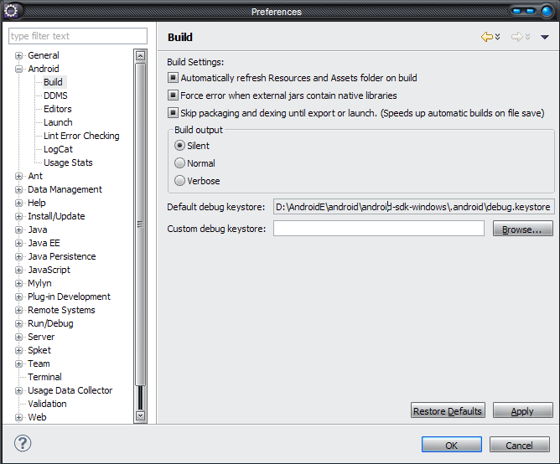Image resolution: width=560 pixels, height=464 pixels.
Task: Expand the Install/Update node
Action: click(x=18, y=216)
